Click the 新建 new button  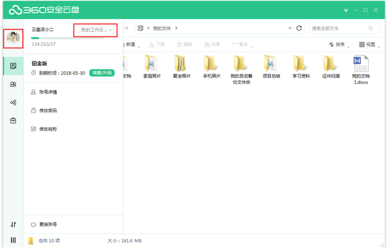coord(131,45)
